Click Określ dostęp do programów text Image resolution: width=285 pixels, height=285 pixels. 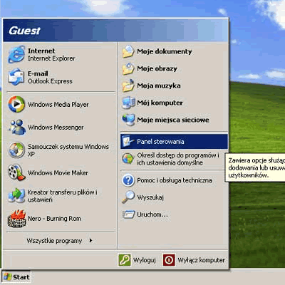point(178,159)
